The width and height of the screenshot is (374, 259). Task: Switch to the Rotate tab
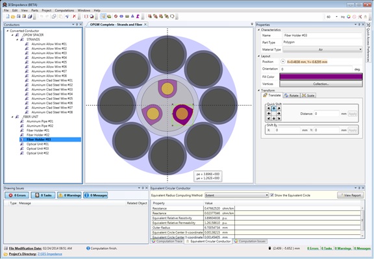292,95
